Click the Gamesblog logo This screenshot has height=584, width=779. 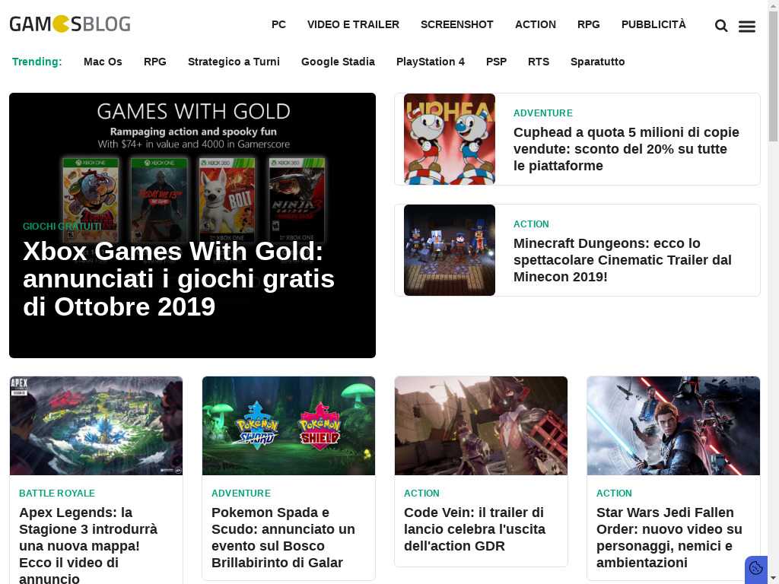(70, 24)
